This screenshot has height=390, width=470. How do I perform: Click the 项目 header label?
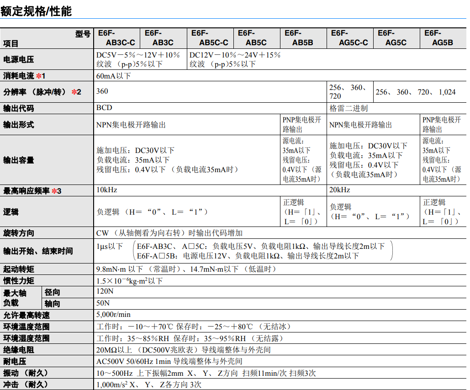click(x=11, y=43)
